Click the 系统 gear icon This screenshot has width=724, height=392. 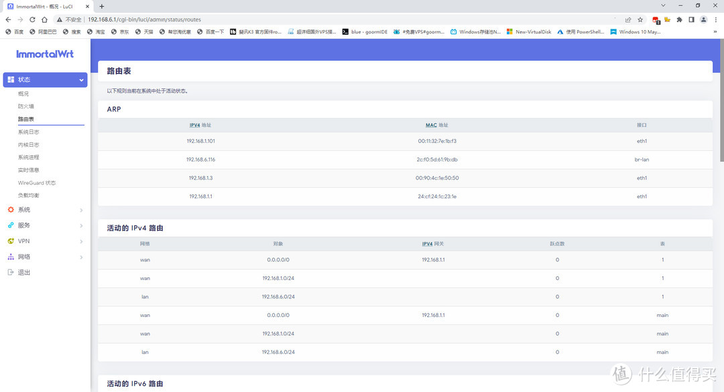point(11,210)
